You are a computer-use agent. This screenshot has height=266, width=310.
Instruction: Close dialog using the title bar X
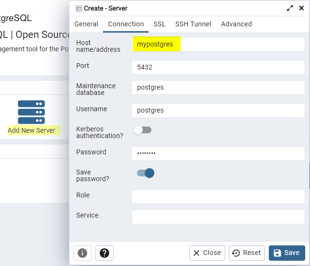pyautogui.click(x=301, y=8)
